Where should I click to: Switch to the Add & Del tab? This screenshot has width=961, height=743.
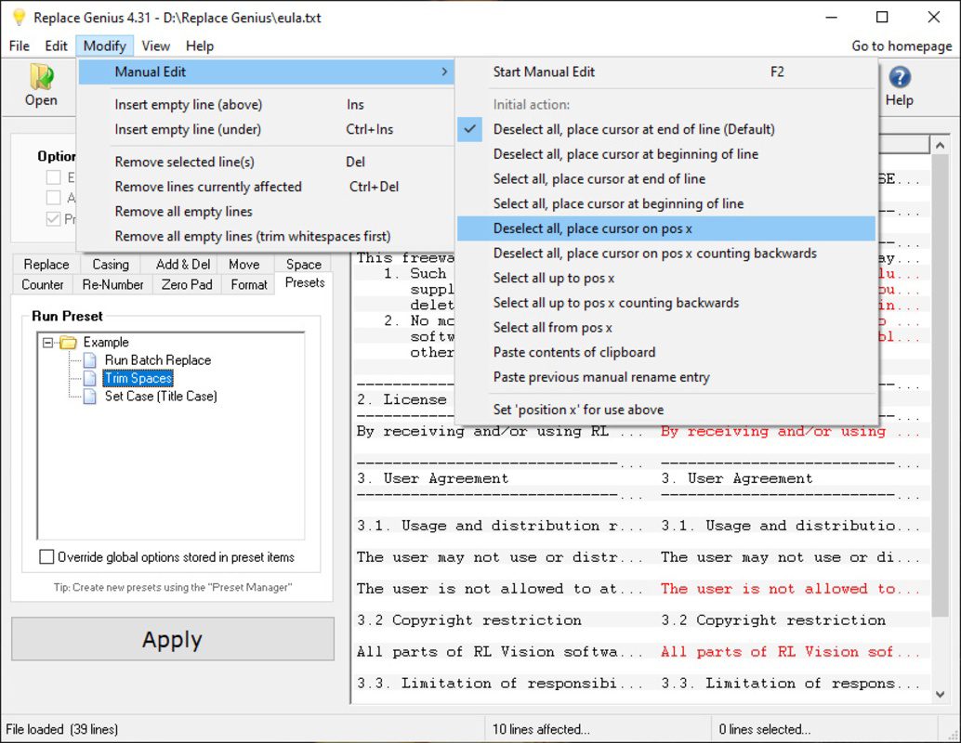183,265
